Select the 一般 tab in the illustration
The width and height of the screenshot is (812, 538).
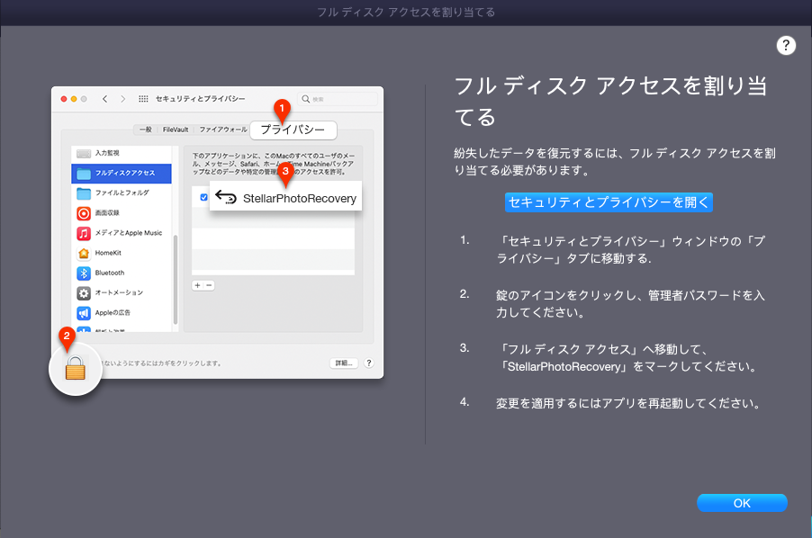pos(146,130)
